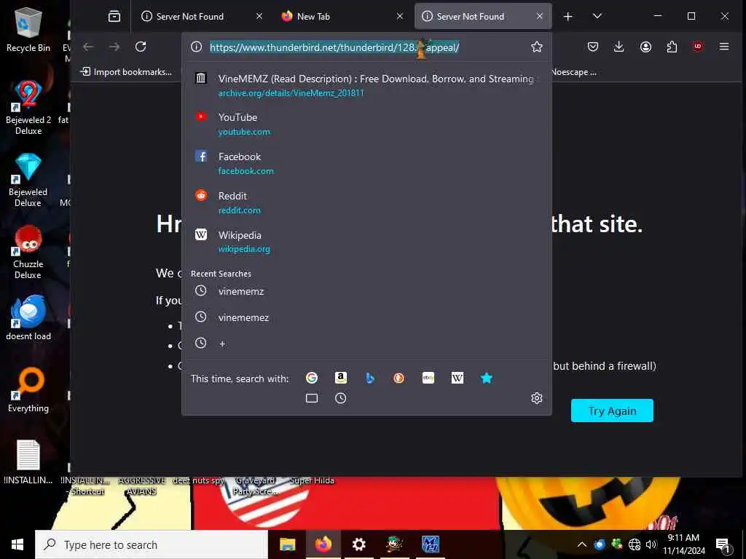Image resolution: width=746 pixels, height=559 pixels.
Task: Close the active Server Not Found tab
Action: click(x=540, y=16)
